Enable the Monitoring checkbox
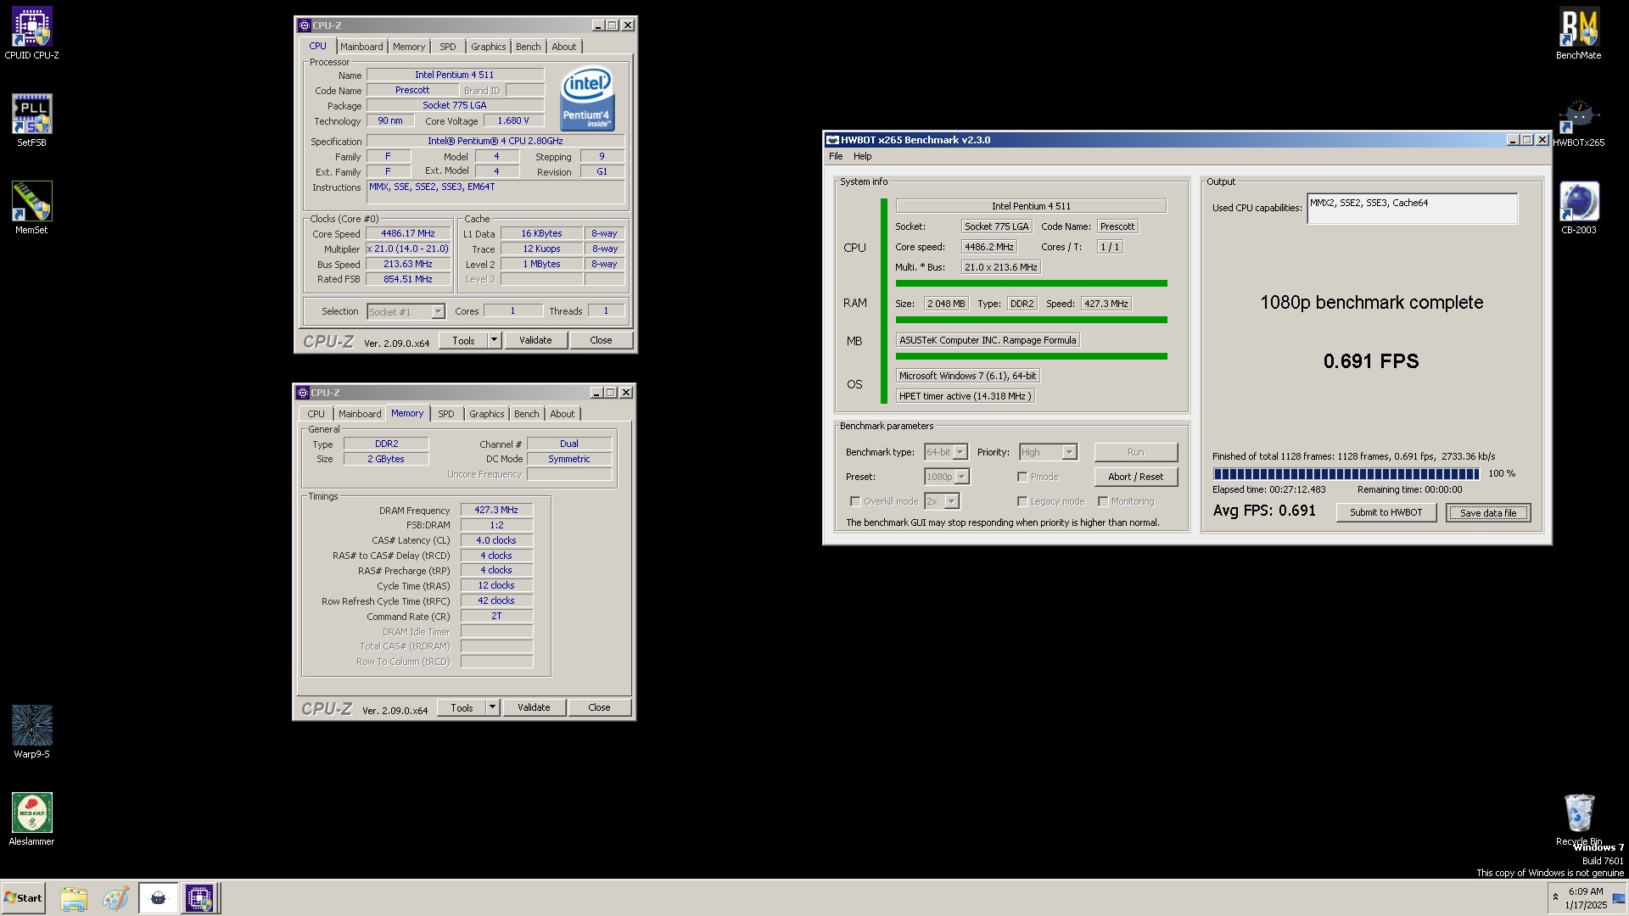Viewport: 1629px width, 916px height. [x=1103, y=501]
